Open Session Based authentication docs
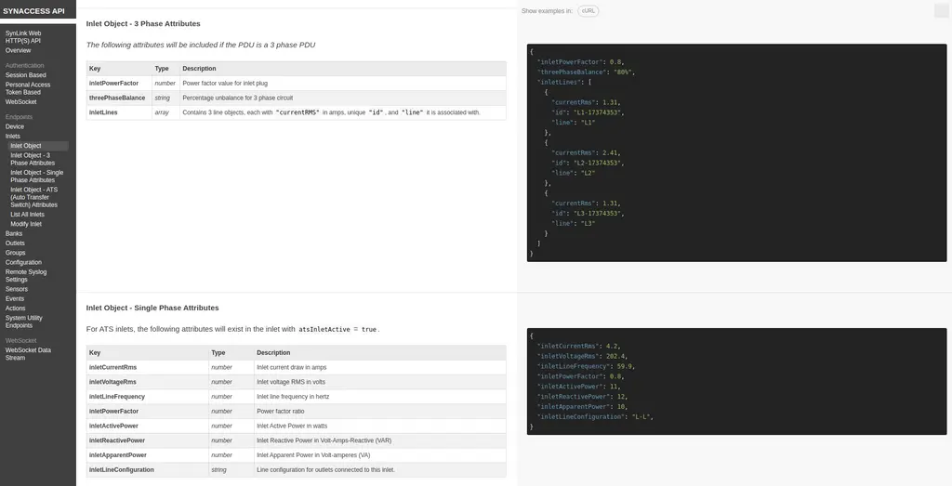The height and width of the screenshot is (486, 952). [25, 75]
